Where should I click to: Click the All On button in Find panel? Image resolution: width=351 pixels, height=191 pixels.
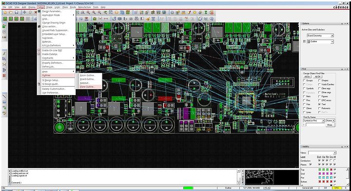[x=307, y=76]
